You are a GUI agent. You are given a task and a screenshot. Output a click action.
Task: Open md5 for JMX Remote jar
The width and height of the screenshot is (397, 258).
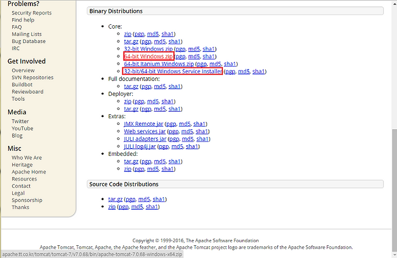coord(185,124)
